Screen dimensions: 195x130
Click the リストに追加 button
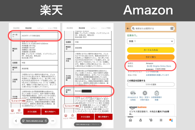pos(151,84)
